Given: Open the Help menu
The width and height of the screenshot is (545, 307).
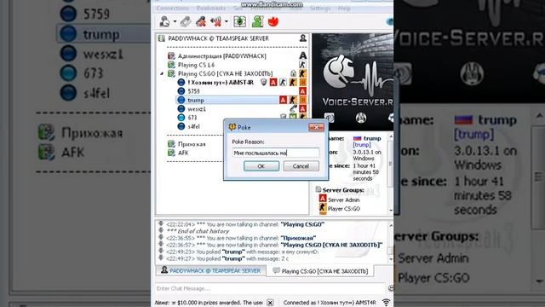Looking at the screenshot, I should [x=344, y=8].
